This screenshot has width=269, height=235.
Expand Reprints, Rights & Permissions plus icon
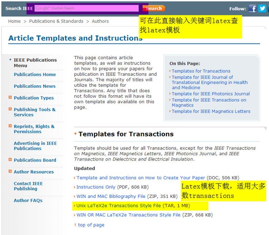click(10, 126)
